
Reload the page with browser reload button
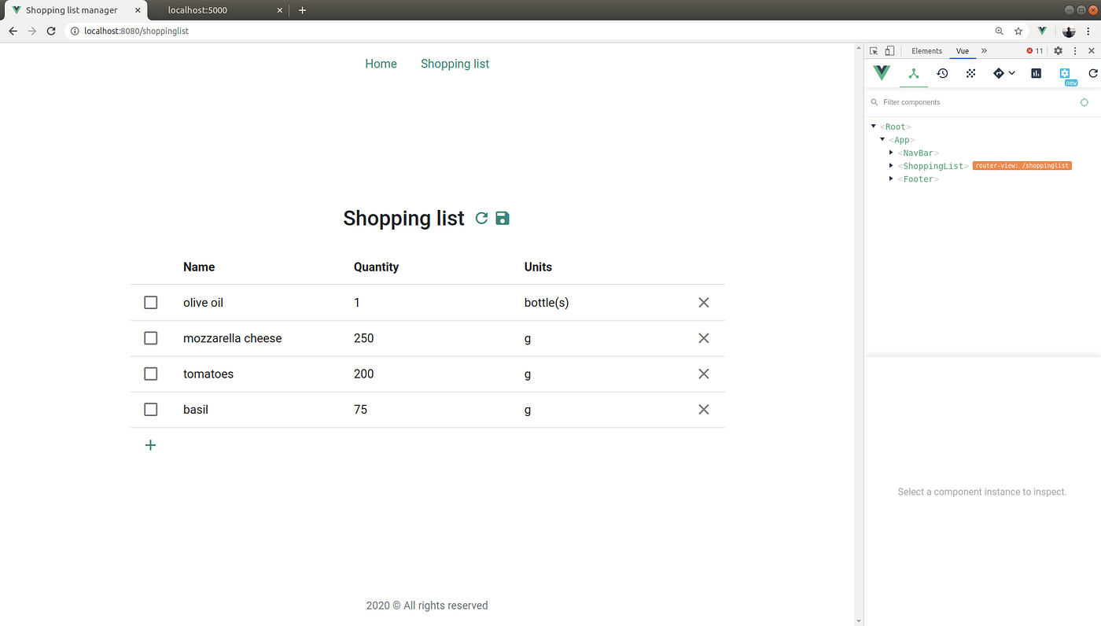click(51, 31)
